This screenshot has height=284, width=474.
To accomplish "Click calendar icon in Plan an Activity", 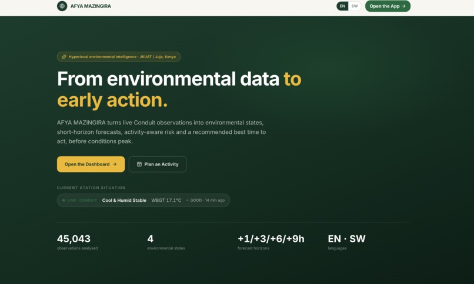I will (139, 164).
